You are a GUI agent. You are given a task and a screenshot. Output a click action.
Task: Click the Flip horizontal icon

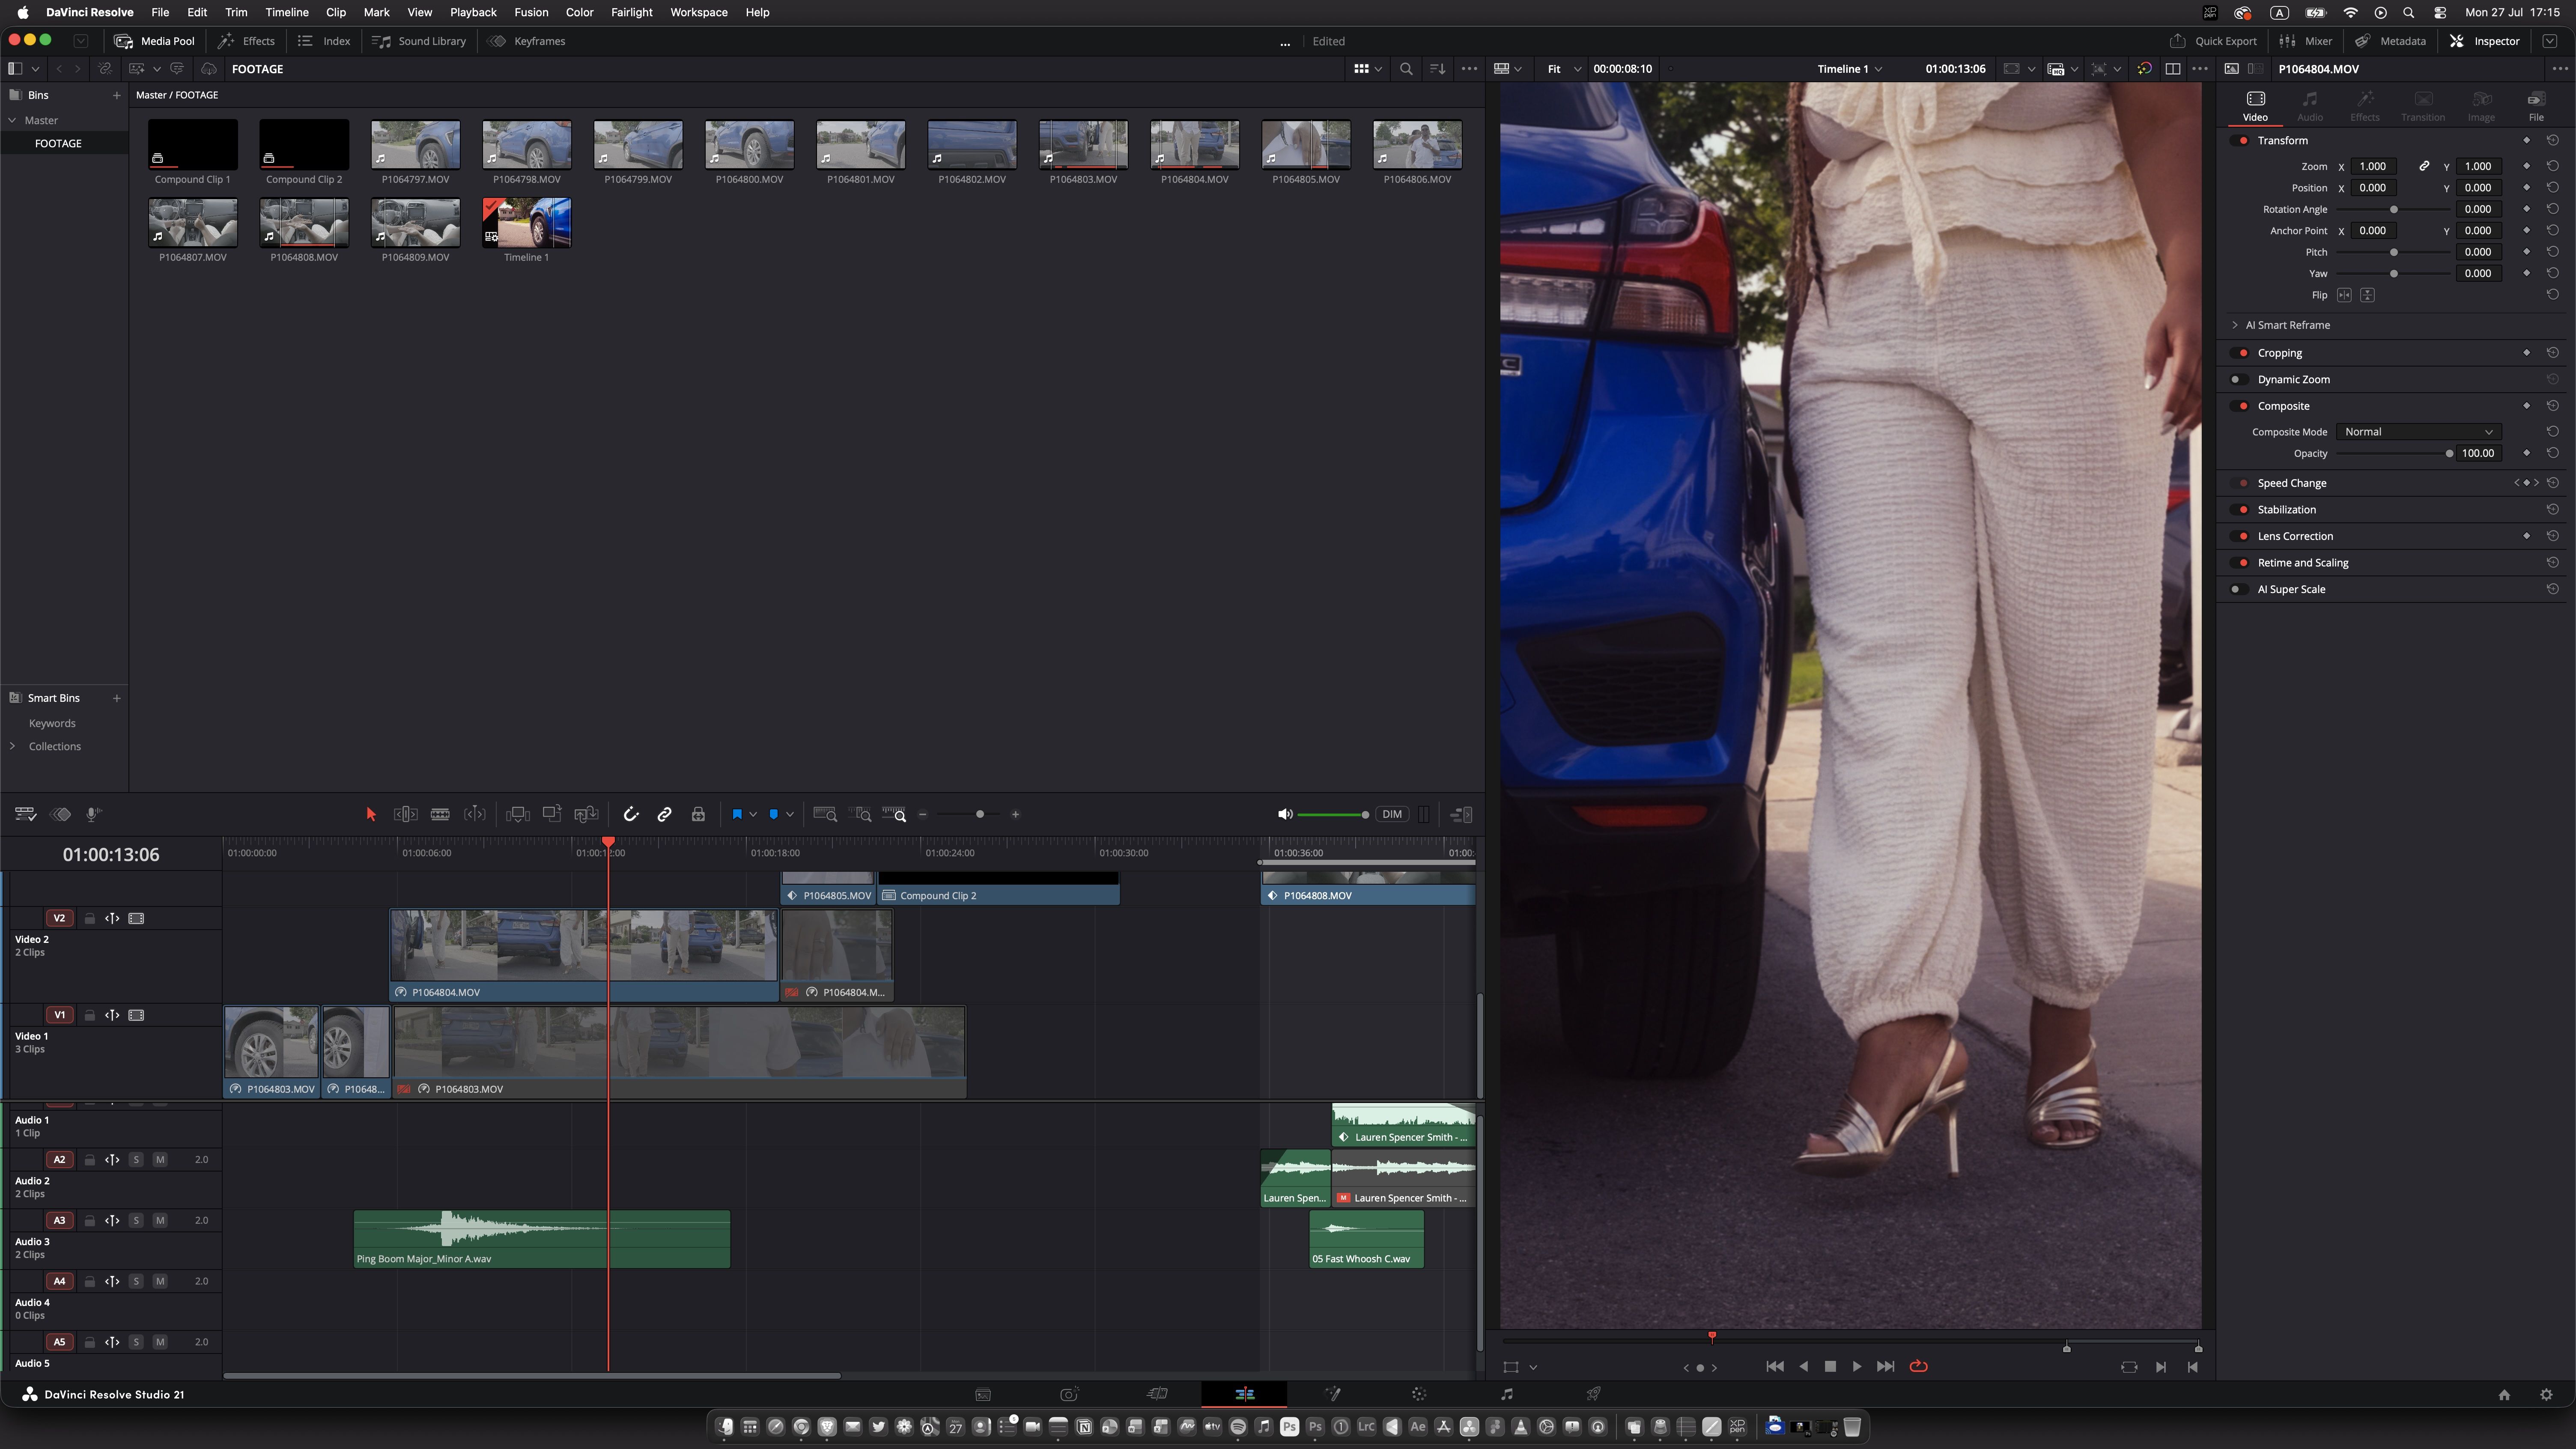point(2344,296)
